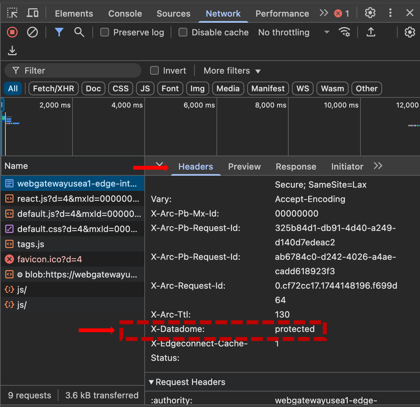Click the X-Arc-Ttl value 130

[282, 314]
